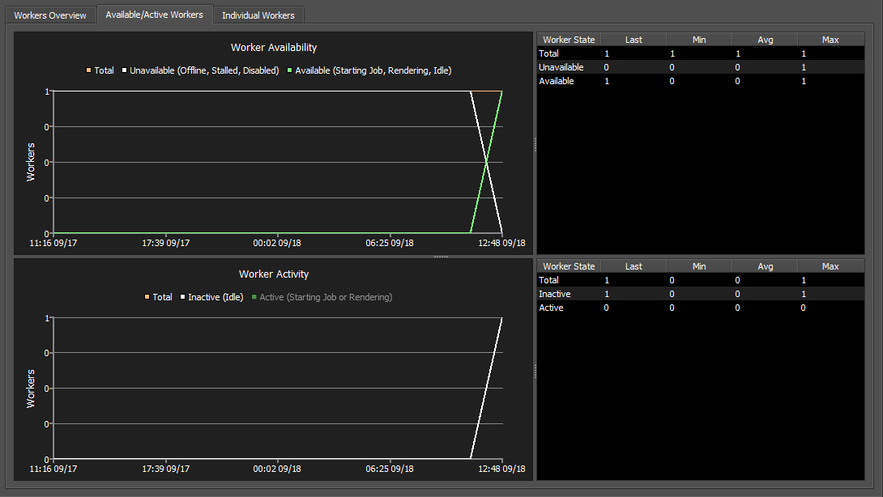883x497 pixels.
Task: Sort Worker Availability table by Max column
Action: click(830, 40)
